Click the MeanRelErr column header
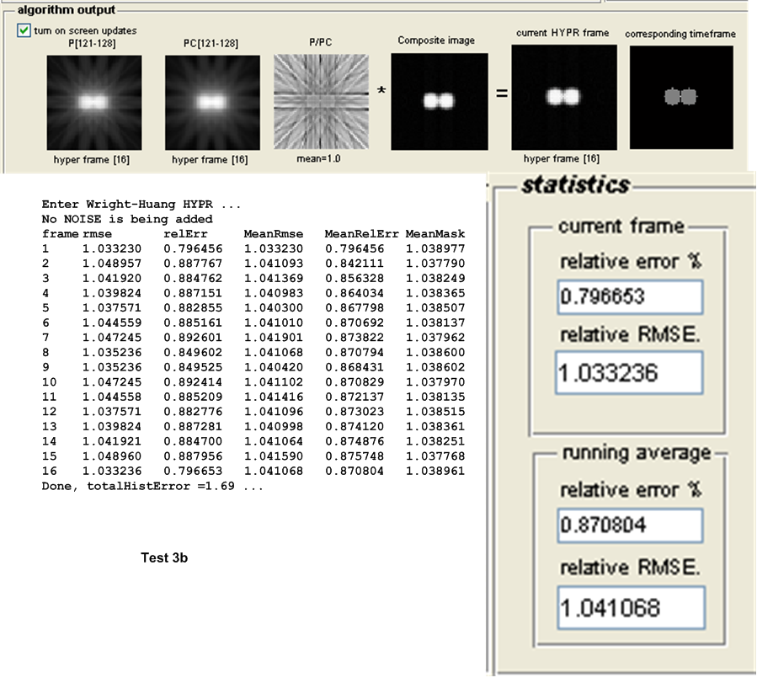Viewport: 757px width, 677px height. coord(360,233)
